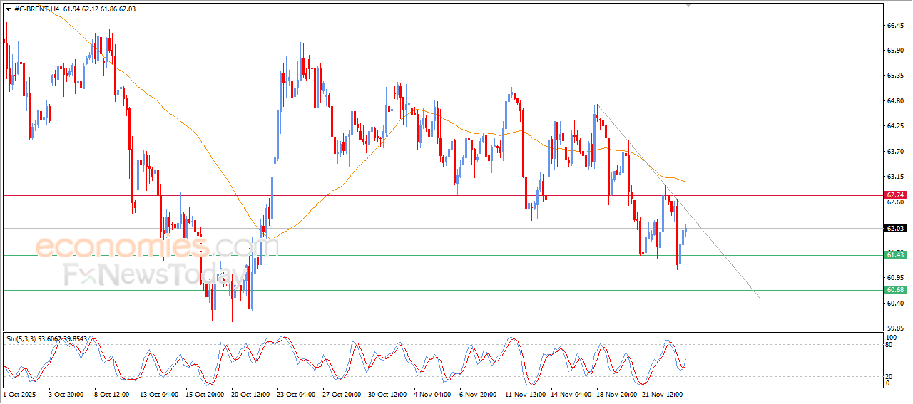Click the gray chart shift triangle marker
This screenshot has width=913, height=404.
pyautogui.click(x=688, y=4)
